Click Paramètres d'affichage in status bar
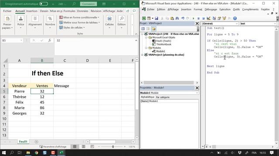 53,146
